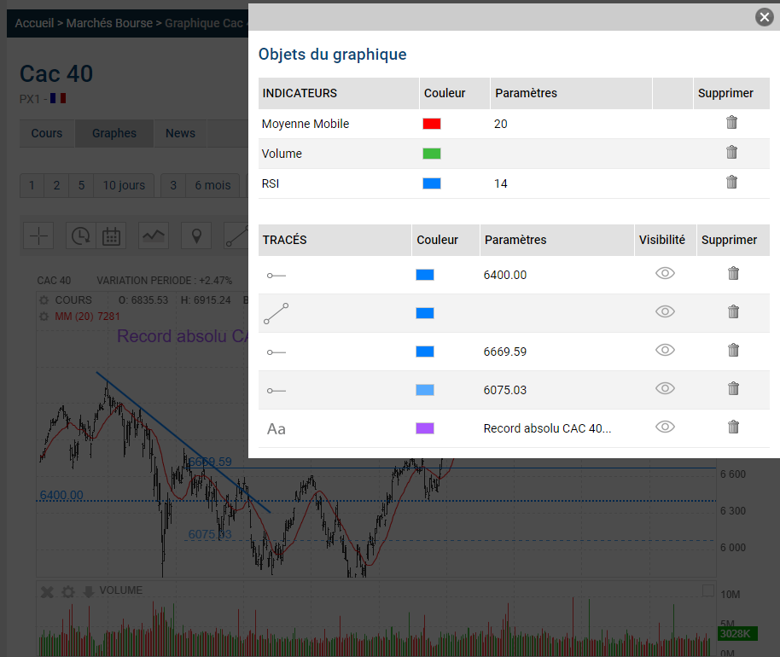
Task: Change color of the 6400.00 line
Action: 425,275
